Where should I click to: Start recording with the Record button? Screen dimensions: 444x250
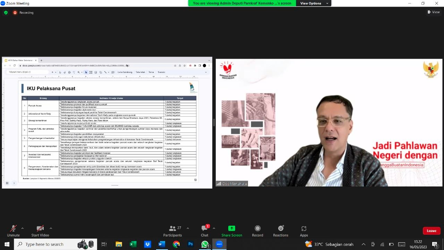(257, 231)
